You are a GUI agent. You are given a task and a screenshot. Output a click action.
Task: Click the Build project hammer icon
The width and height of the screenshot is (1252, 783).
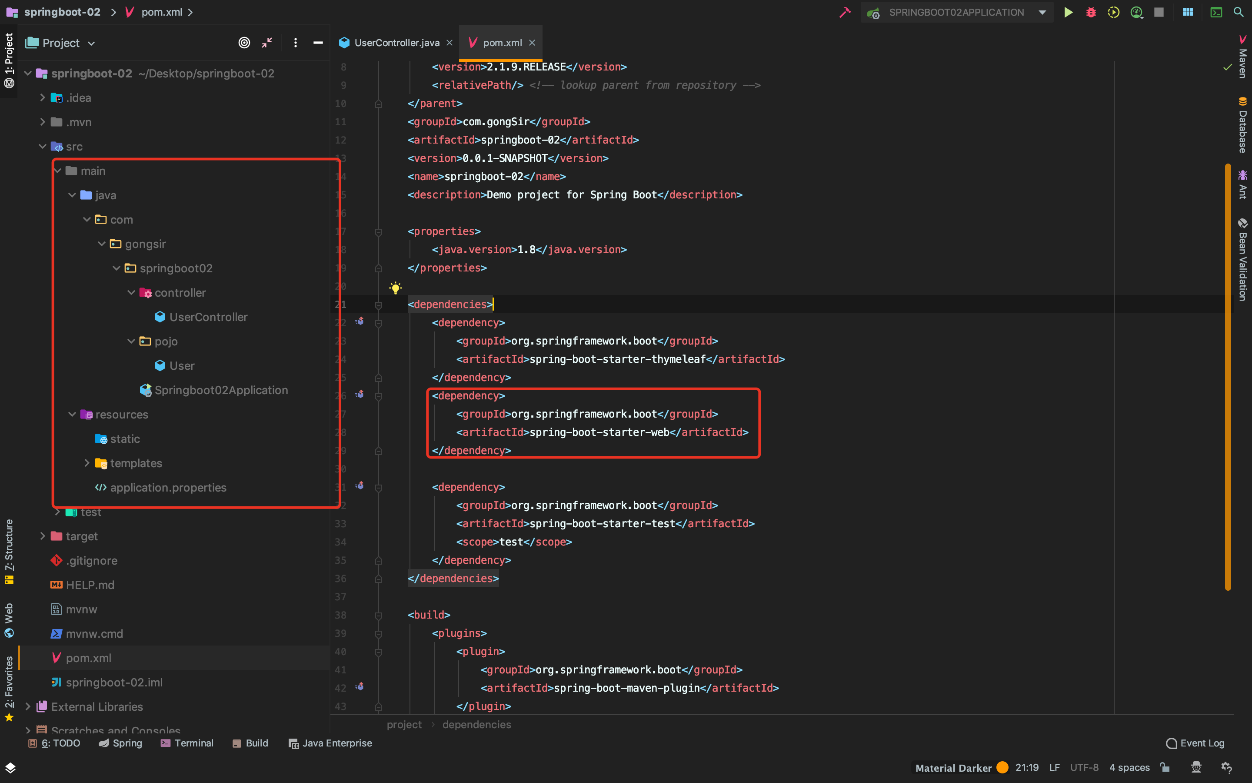845,13
